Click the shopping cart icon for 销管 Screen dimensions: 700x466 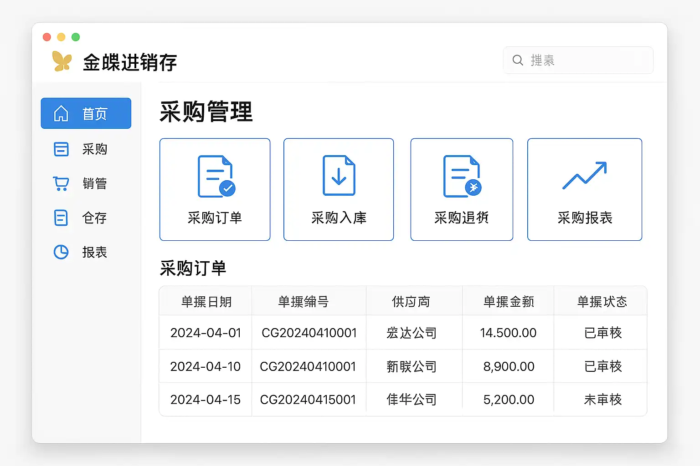[x=61, y=183]
